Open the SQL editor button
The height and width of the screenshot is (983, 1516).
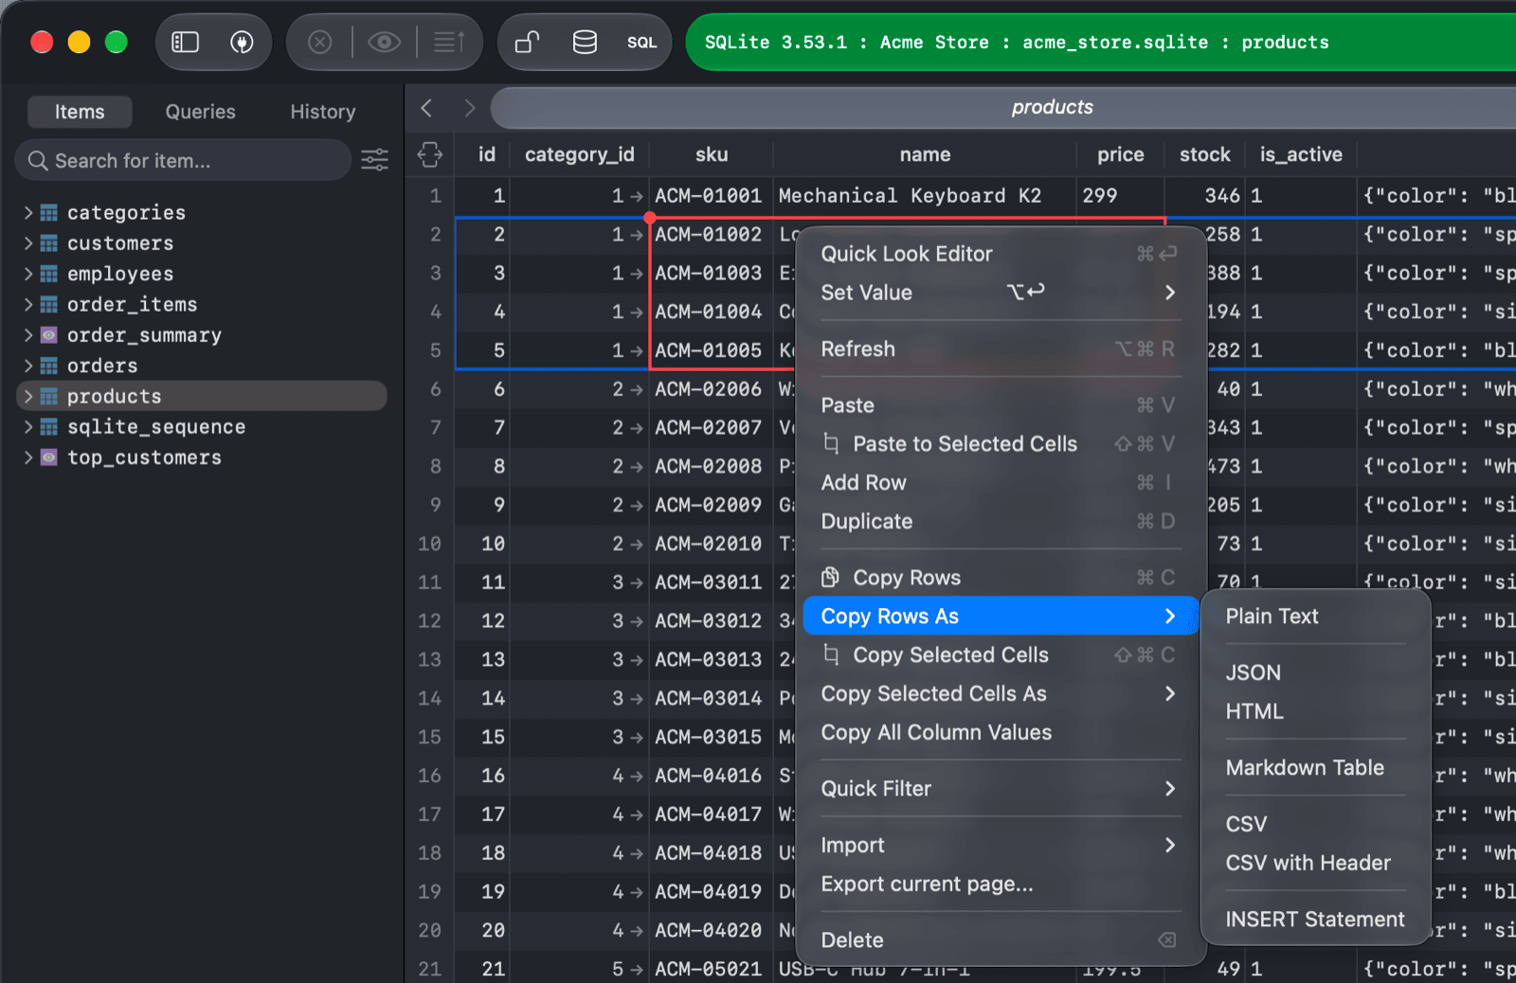(641, 42)
